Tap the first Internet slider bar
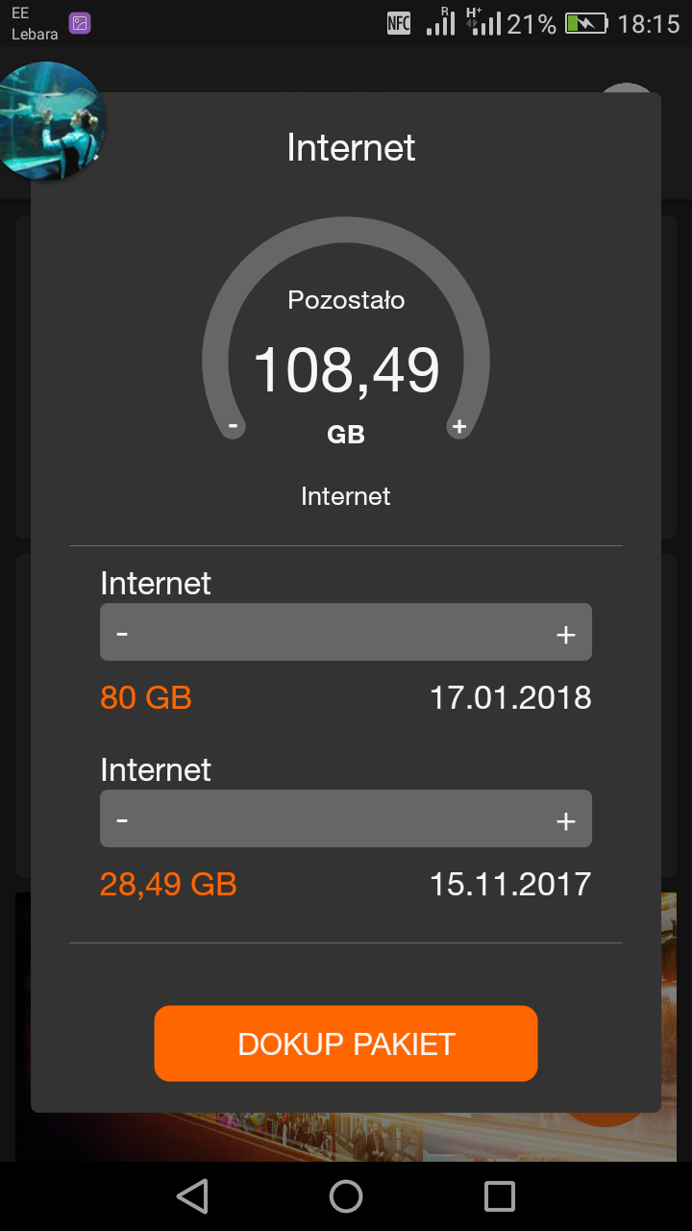Image resolution: width=692 pixels, height=1231 pixels. [x=346, y=632]
